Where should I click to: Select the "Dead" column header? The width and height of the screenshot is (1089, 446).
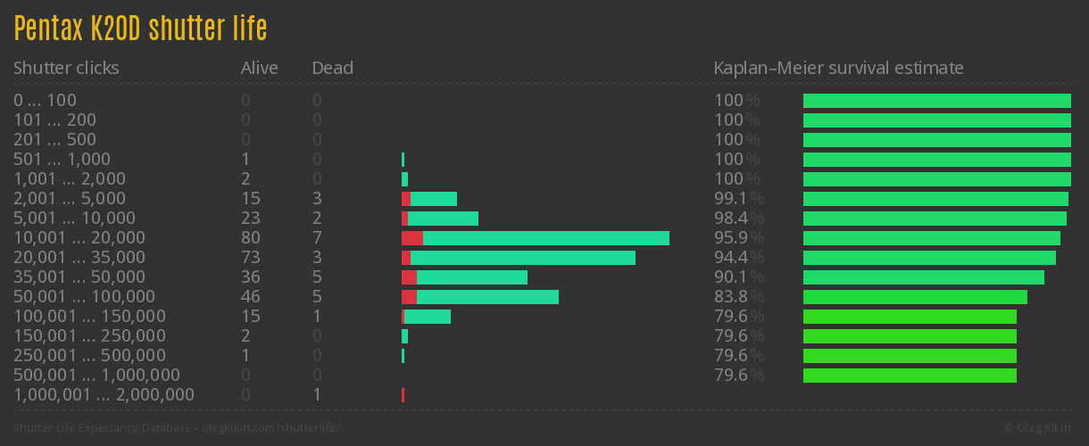point(332,68)
